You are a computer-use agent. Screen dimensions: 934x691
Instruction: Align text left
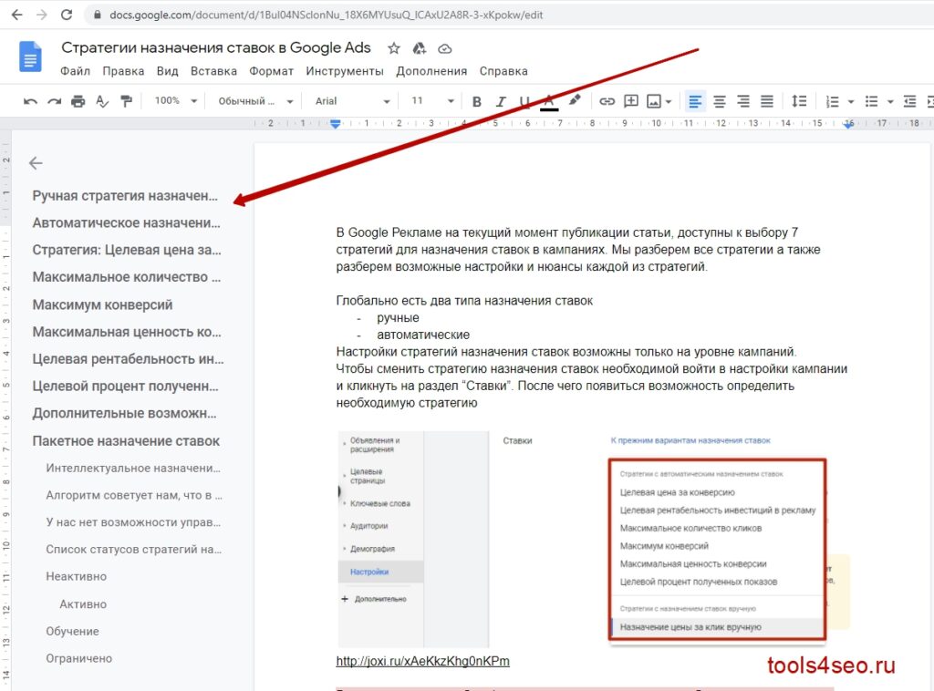694,102
